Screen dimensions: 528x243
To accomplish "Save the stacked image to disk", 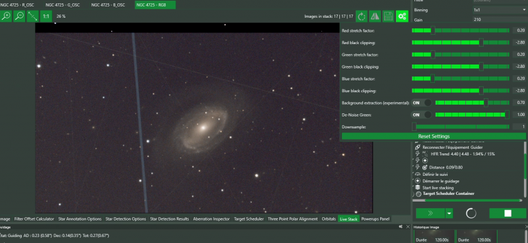I will click(388, 16).
